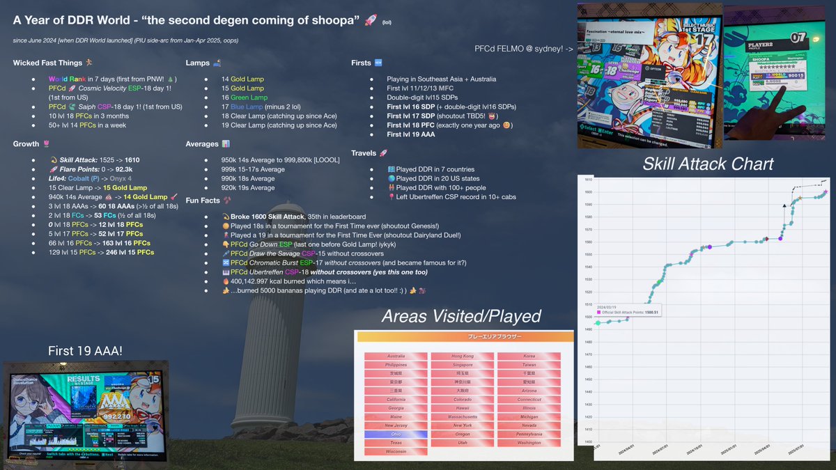The image size is (836, 470).
Task: Select Australia in the play area browser
Action: [x=396, y=356]
